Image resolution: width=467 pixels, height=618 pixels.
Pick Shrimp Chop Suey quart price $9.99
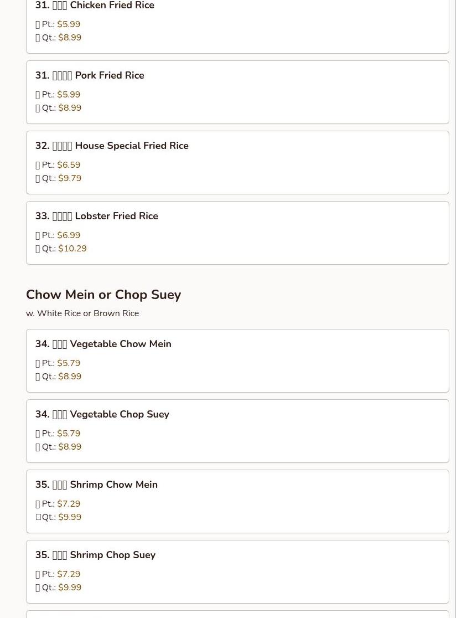tap(70, 588)
